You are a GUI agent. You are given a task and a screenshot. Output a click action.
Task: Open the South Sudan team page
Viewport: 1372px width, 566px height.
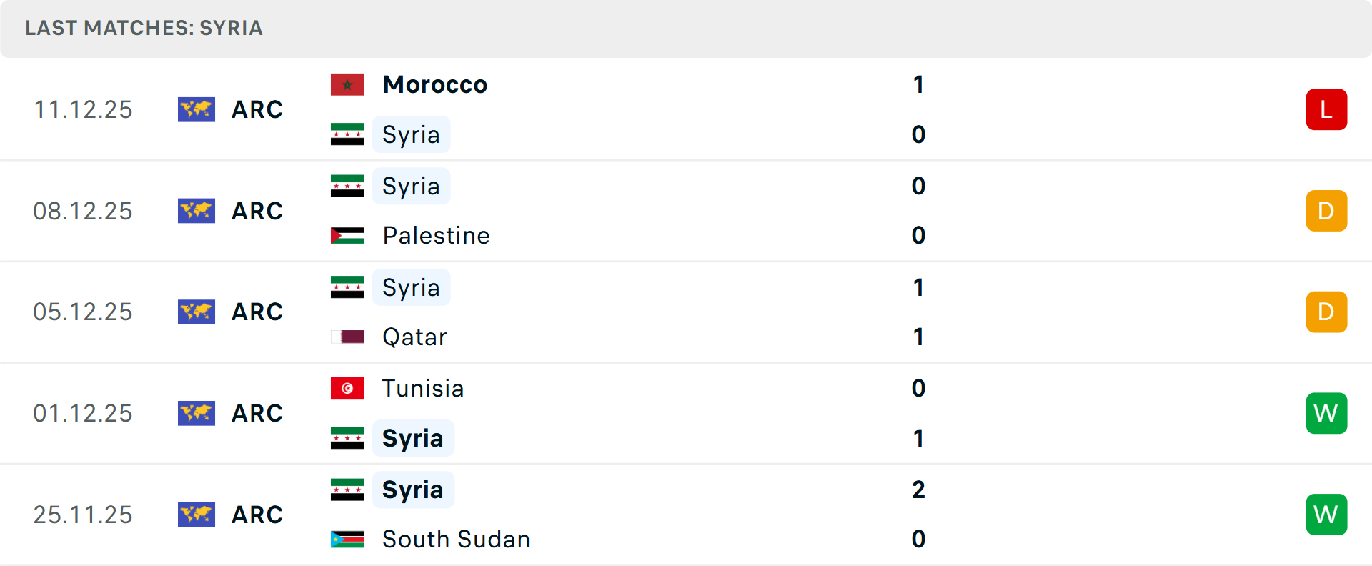pos(455,540)
